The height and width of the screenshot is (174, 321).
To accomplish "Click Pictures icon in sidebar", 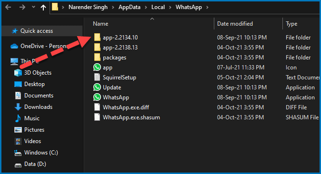I will (18, 130).
